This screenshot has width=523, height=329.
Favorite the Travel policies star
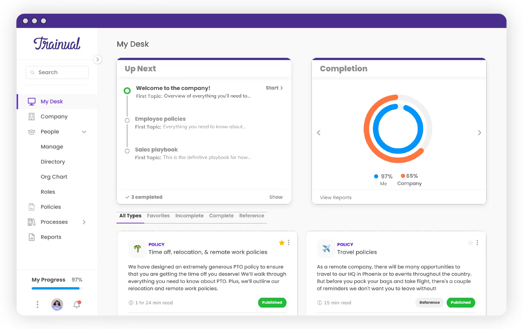(471, 243)
